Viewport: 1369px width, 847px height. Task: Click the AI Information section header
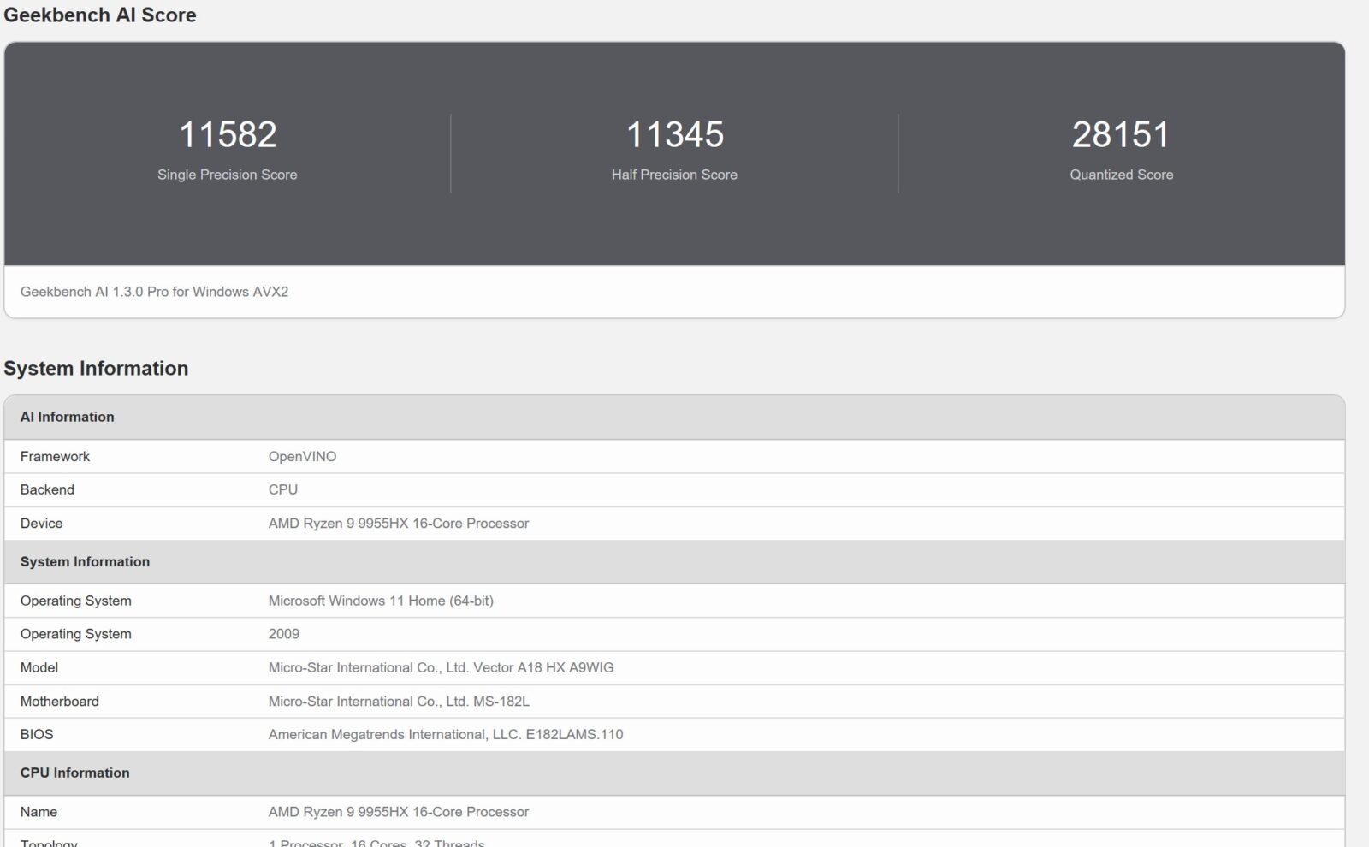click(67, 417)
